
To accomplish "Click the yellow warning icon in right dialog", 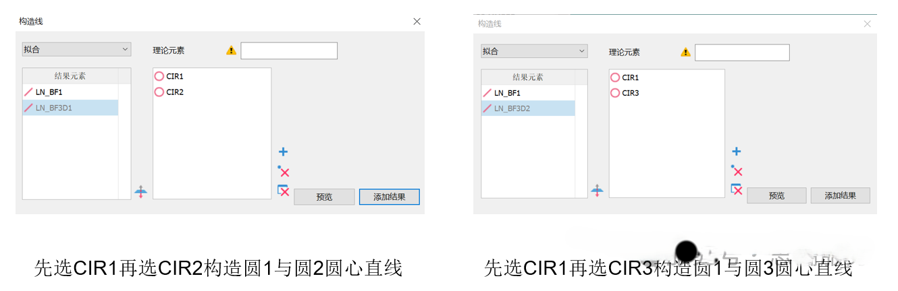I will (686, 52).
